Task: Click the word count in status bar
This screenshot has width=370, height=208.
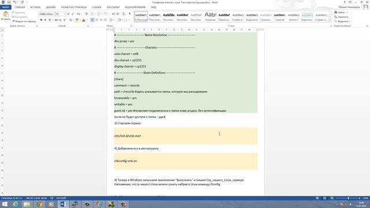Action: [36, 198]
